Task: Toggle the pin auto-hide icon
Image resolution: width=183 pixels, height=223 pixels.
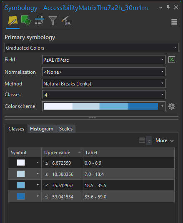Action: (168, 7)
